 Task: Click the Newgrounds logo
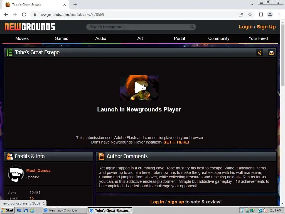pos(30,27)
